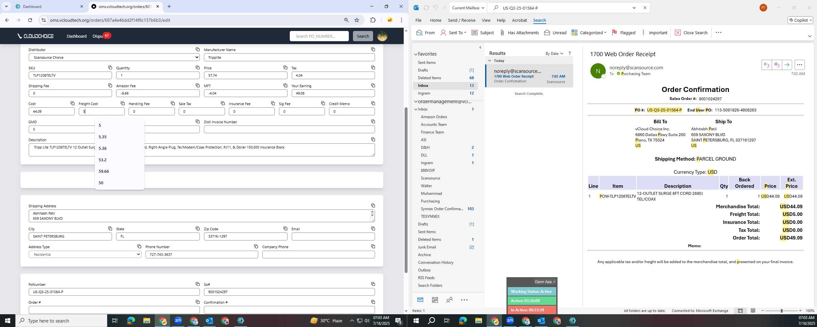Open the By Date sort dropdown
The image size is (817, 327).
click(554, 53)
